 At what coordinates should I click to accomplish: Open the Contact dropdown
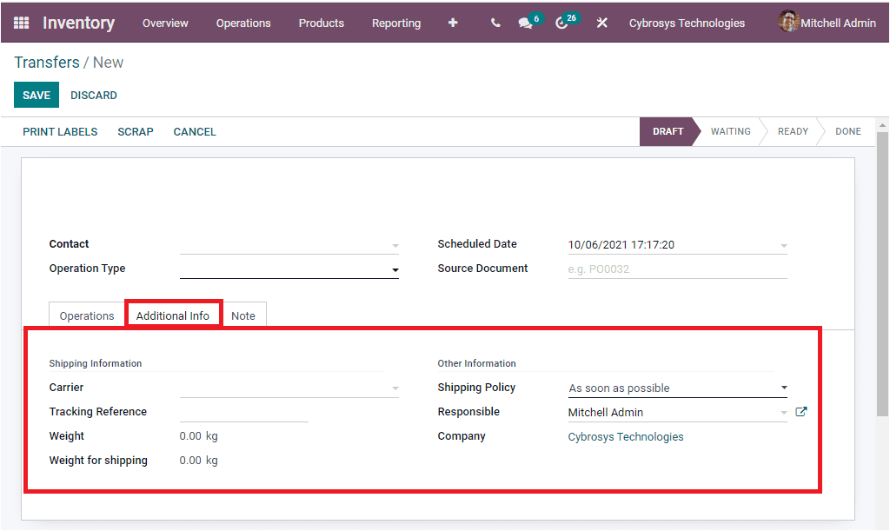pyautogui.click(x=395, y=244)
